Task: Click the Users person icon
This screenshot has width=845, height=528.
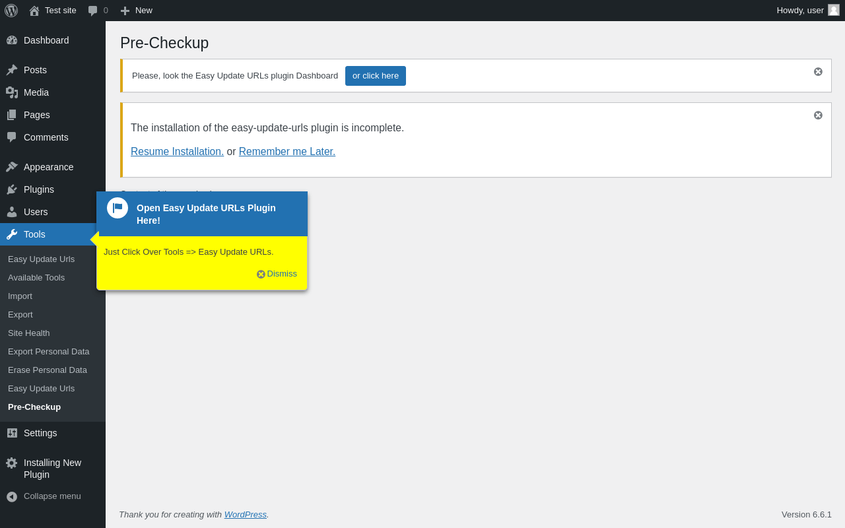Action: (12, 212)
